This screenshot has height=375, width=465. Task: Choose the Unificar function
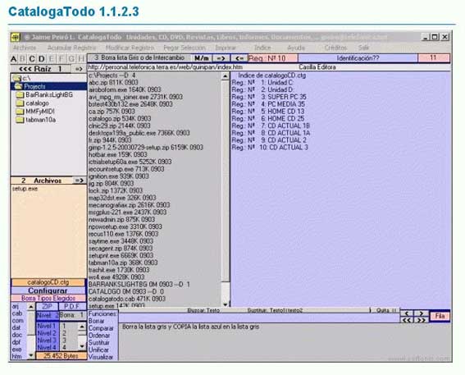click(x=98, y=350)
